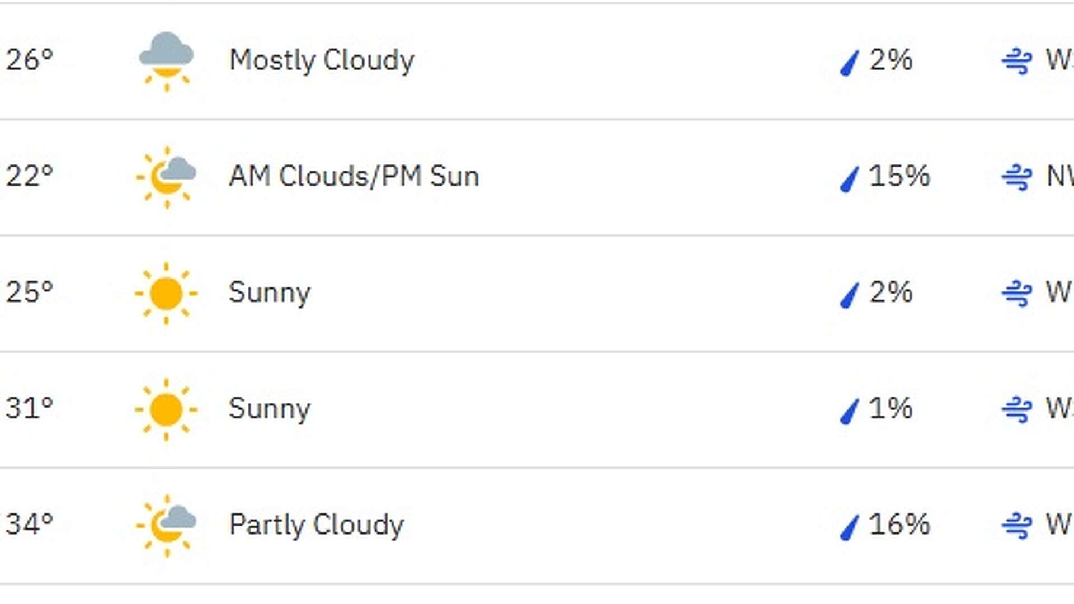Click the 26° temperature value

30,60
